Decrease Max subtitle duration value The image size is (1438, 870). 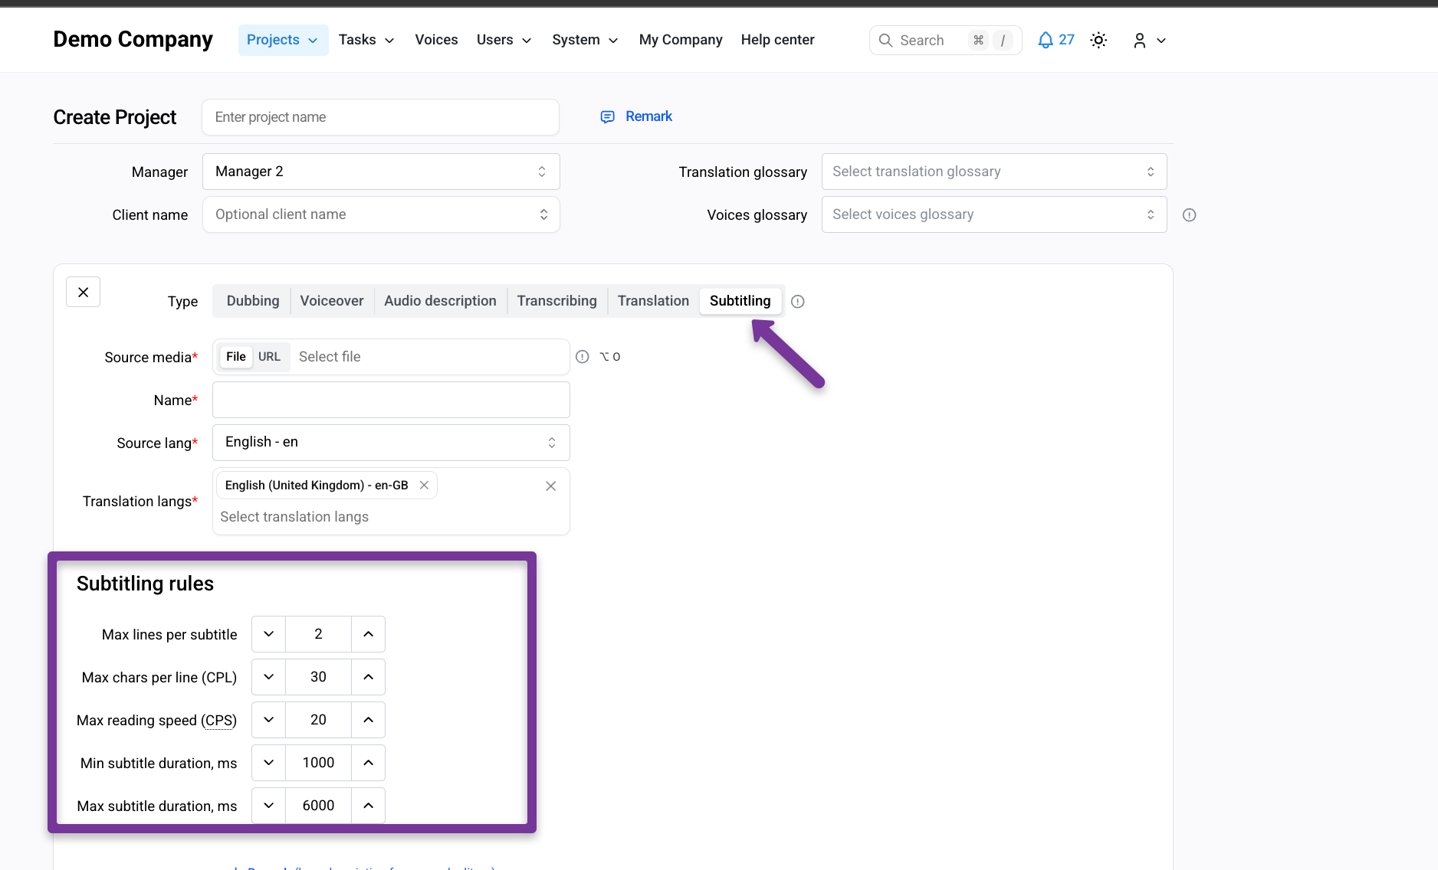click(x=268, y=806)
